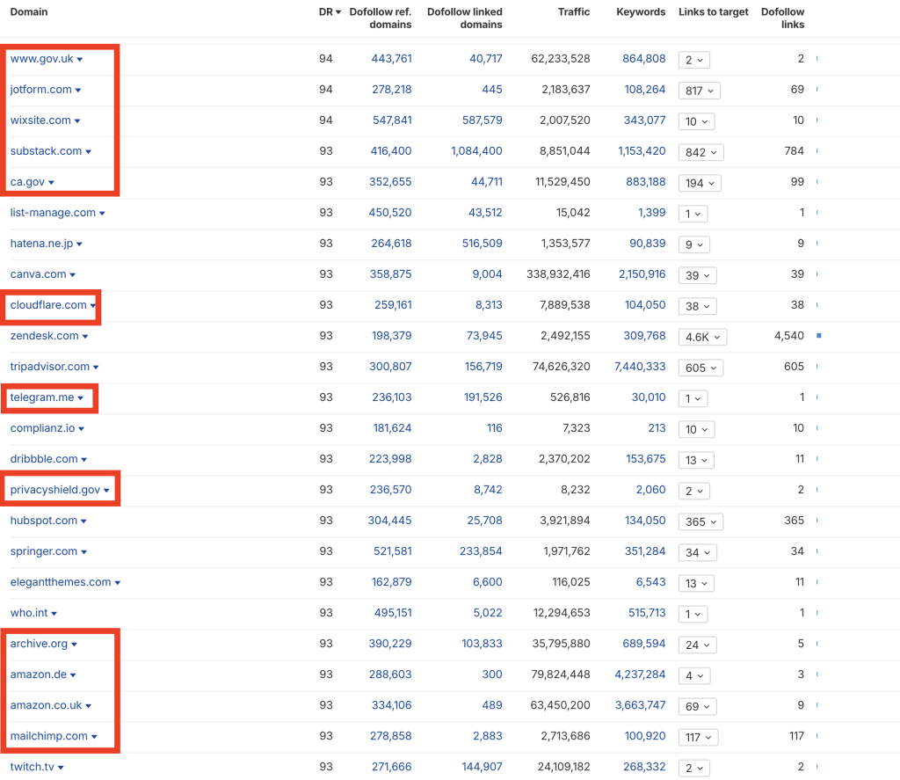Open keywords value 7,440,333 for tripadvisor.com
This screenshot has width=900, height=780.
640,367
